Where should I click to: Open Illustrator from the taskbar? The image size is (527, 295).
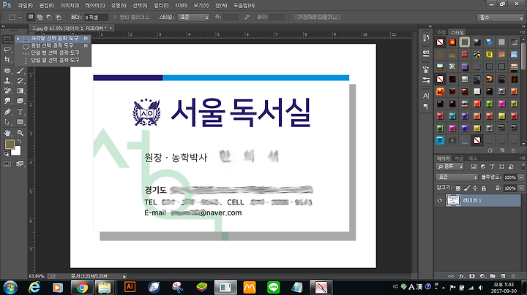pyautogui.click(x=130, y=287)
